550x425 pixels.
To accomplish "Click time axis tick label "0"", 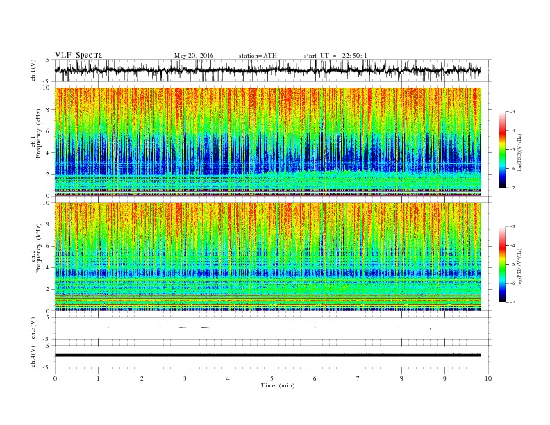I will (55, 378).
